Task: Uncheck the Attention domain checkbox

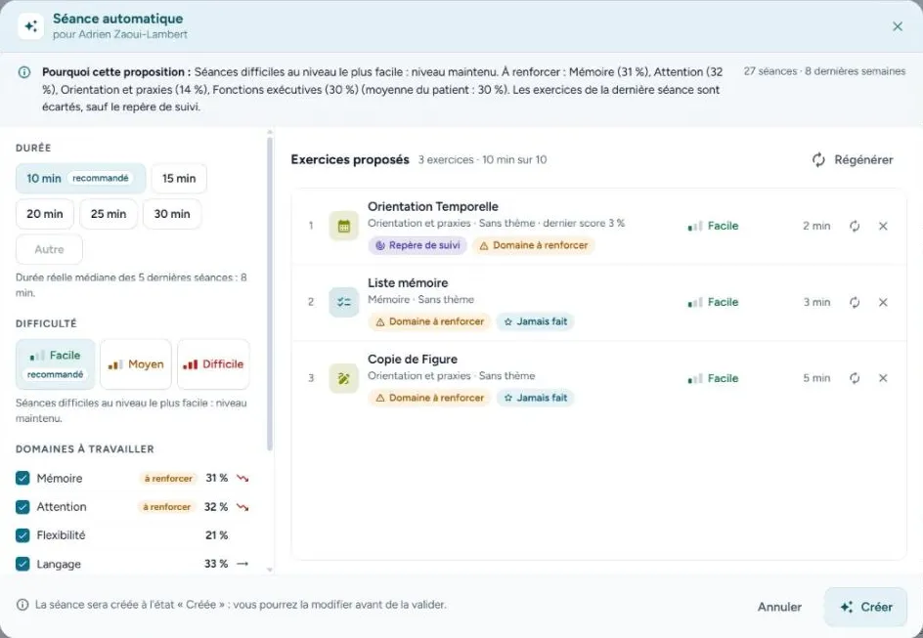Action: (22, 507)
